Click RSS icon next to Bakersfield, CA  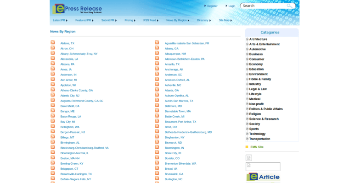click(53, 105)
